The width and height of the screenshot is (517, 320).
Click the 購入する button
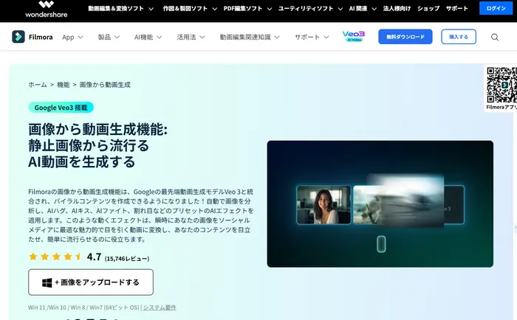click(x=458, y=37)
